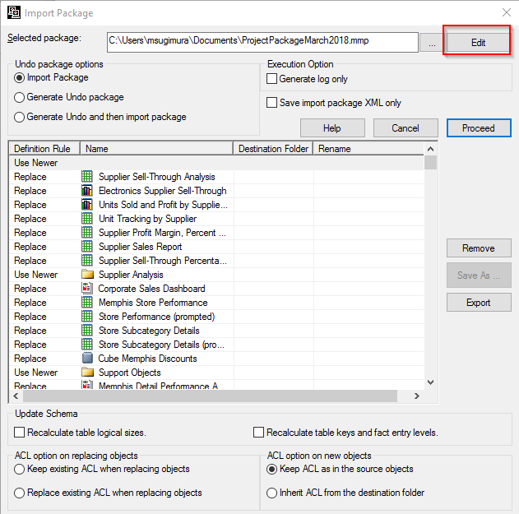The height and width of the screenshot is (514, 519).
Task: Click the Destination Folder column header
Action: click(x=273, y=149)
